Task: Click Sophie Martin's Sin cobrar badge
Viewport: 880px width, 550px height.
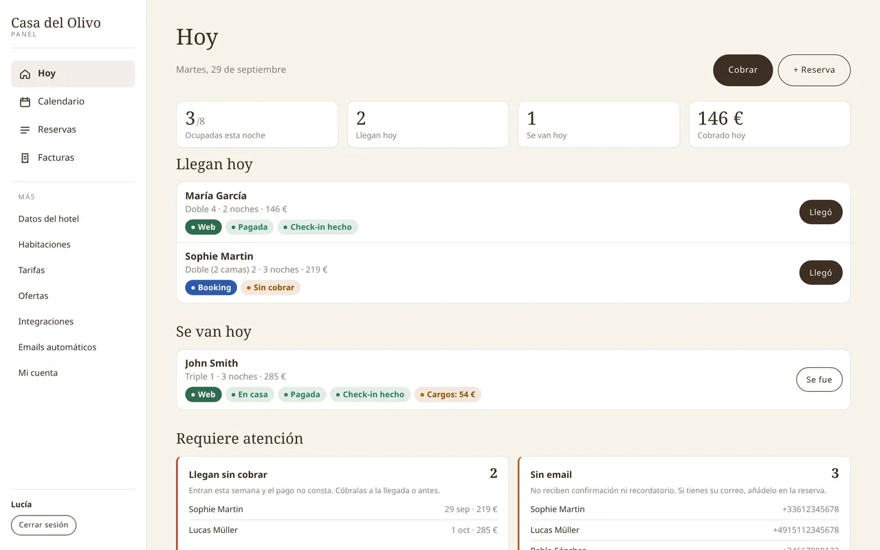Action: pyautogui.click(x=270, y=287)
